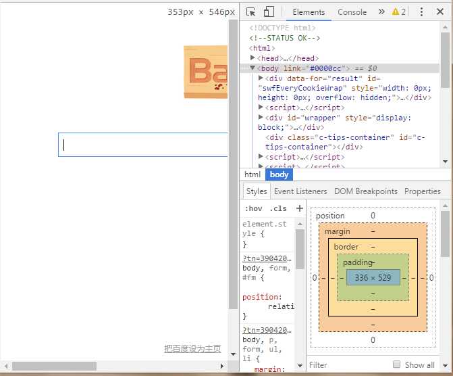Image resolution: width=453 pixels, height=376 pixels.
Task: Activate the inspect element picker icon
Action: (x=250, y=12)
